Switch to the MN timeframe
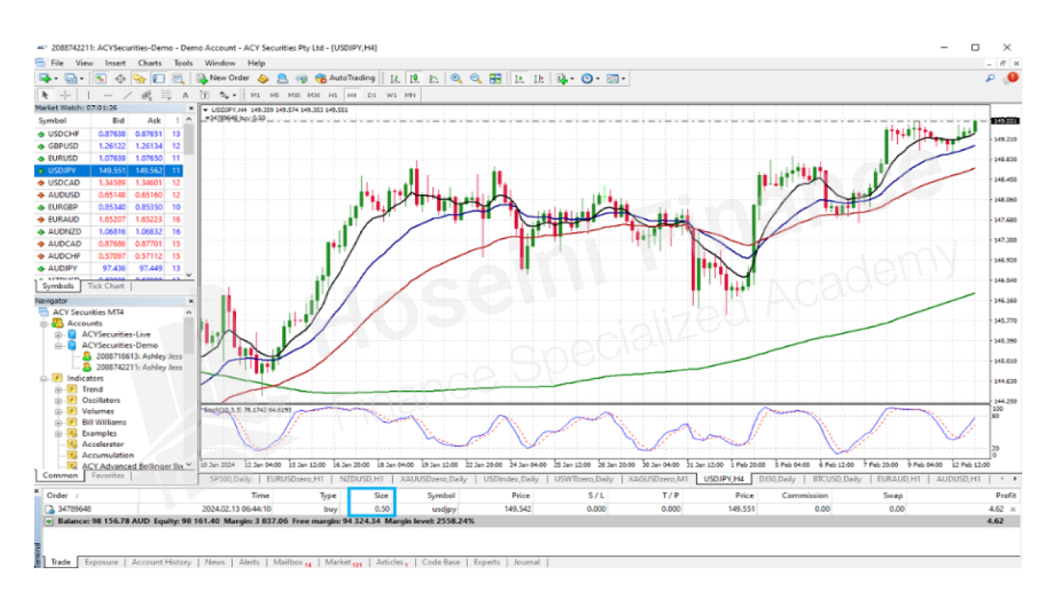 tap(410, 95)
